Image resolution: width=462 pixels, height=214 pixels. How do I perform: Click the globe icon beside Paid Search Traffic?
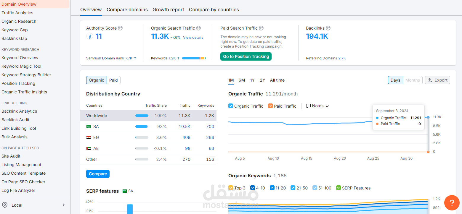[x=261, y=28]
